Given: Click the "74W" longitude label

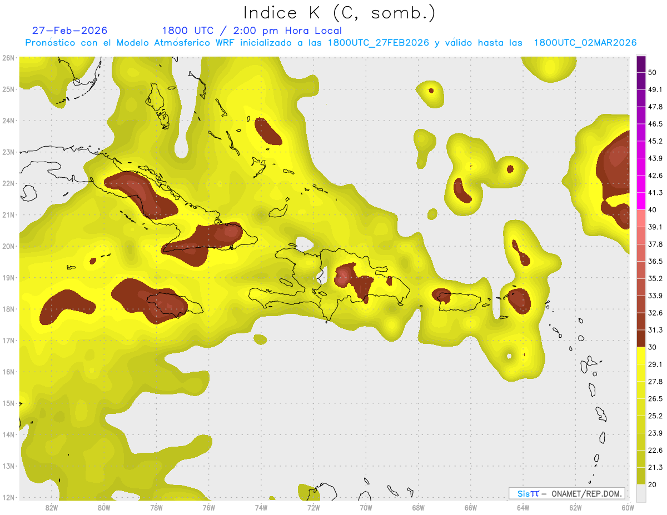Looking at the screenshot, I should click(x=261, y=507).
